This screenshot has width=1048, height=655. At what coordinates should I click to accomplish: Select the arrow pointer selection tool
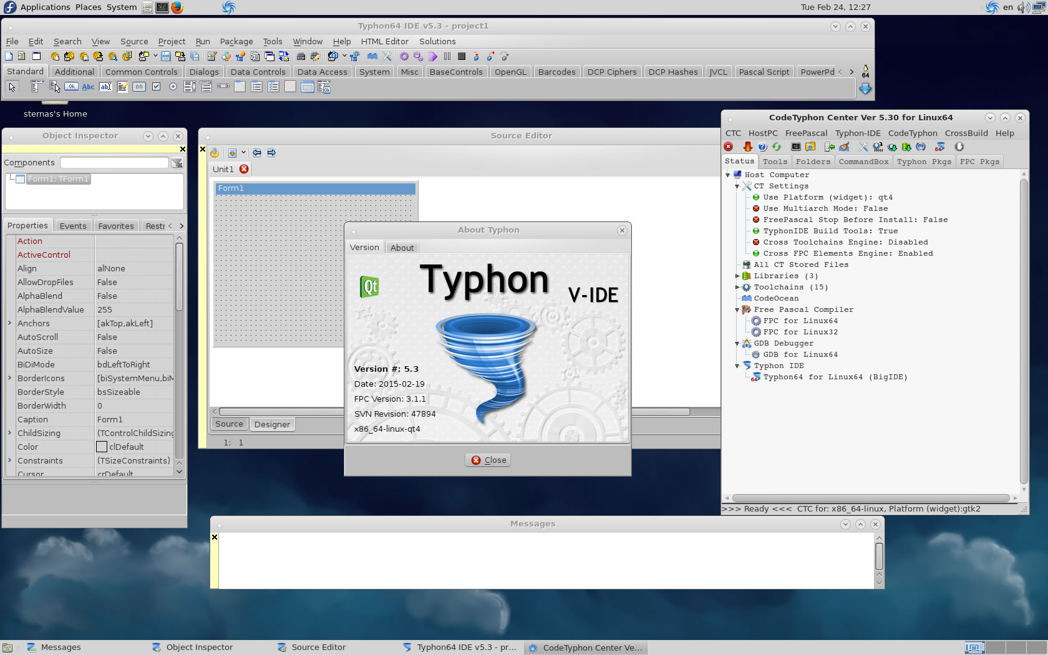click(12, 87)
